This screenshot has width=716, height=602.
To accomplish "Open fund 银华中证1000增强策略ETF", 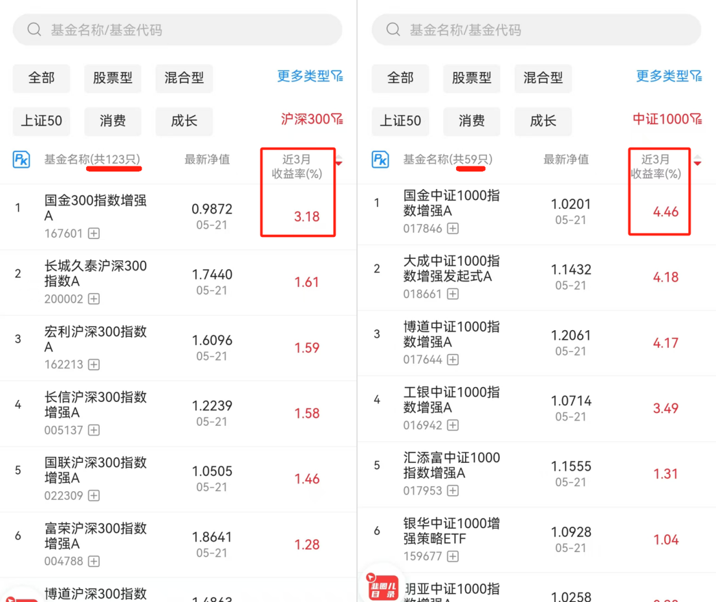I will pyautogui.click(x=451, y=531).
